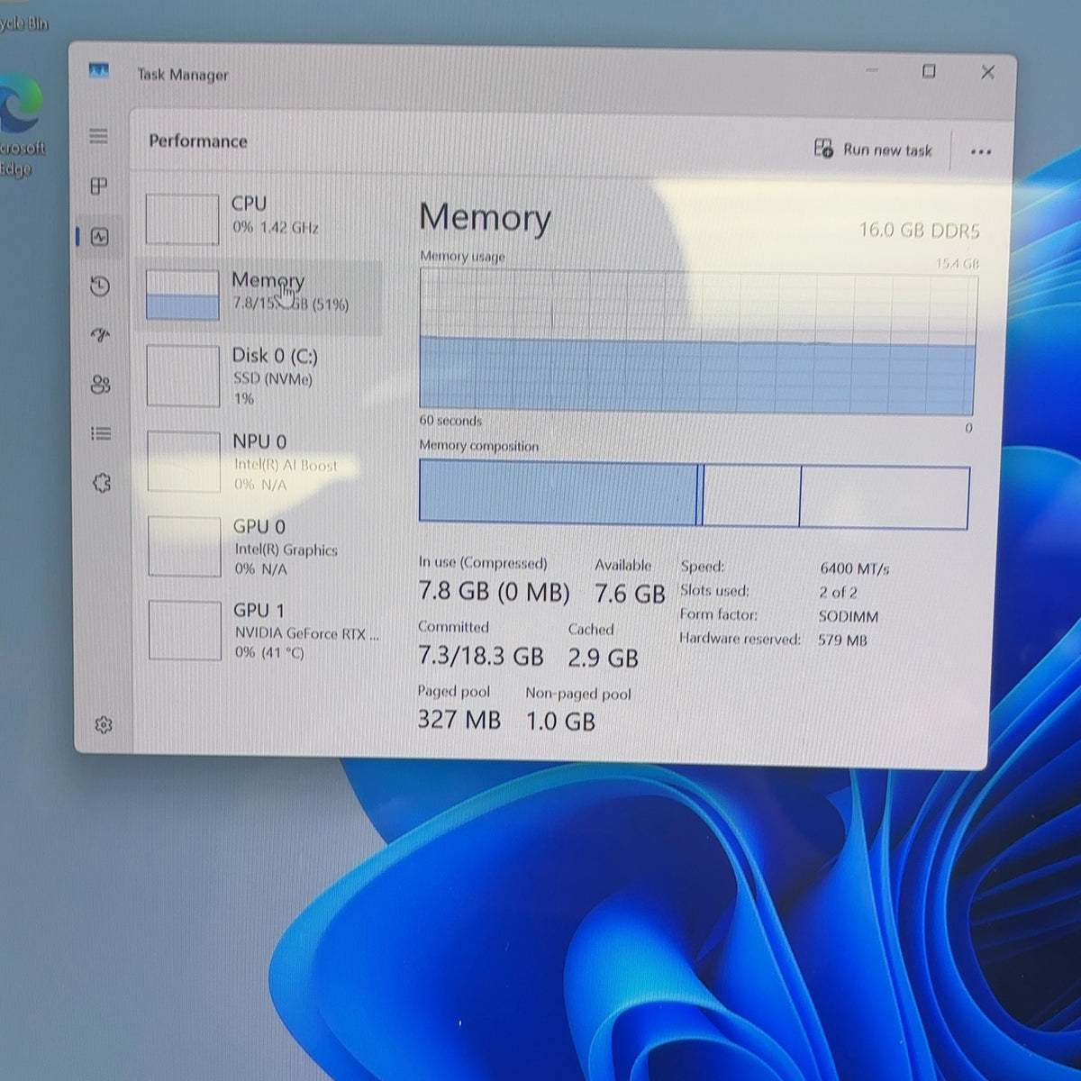Open Task Manager settings gear
Viewport: 1081px width, 1081px height.
click(x=104, y=724)
